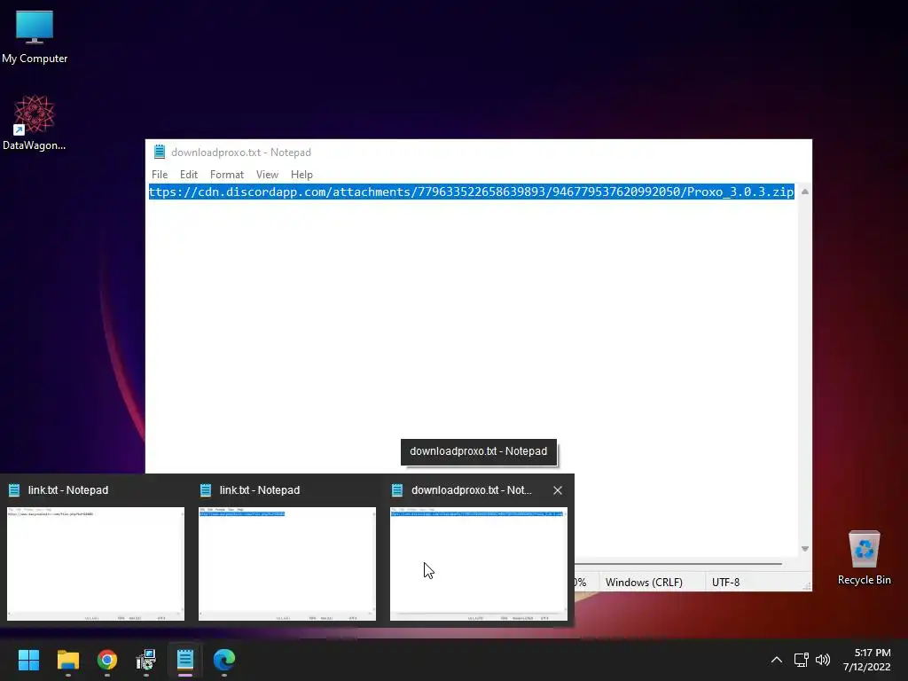
Task: Click the UTF-8 status bar entry
Action: 725,582
